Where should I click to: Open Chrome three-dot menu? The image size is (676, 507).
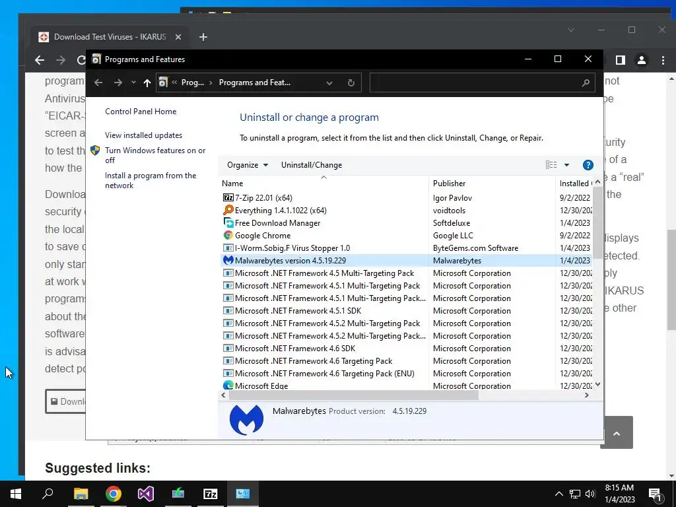(x=663, y=60)
